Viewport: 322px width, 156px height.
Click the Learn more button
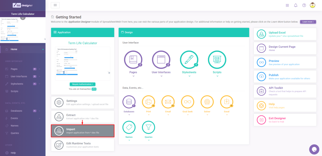[308, 22]
